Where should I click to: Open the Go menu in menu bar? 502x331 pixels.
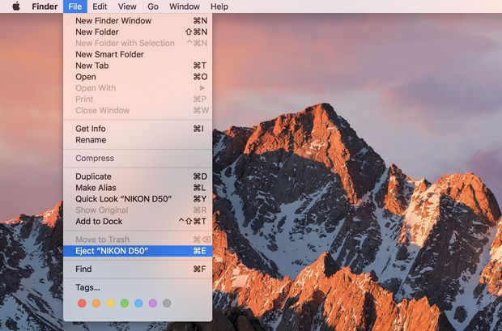coord(152,6)
